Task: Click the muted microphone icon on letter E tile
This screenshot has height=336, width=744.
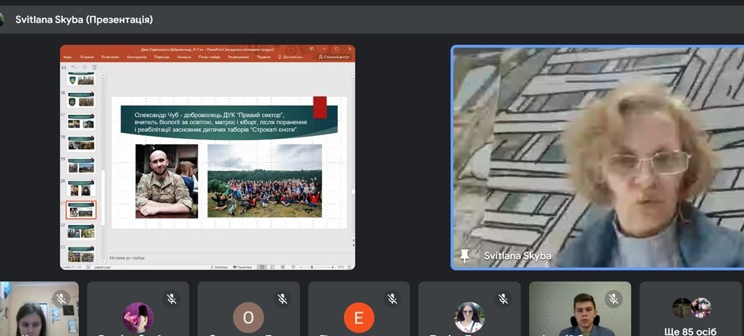Action: [x=392, y=298]
